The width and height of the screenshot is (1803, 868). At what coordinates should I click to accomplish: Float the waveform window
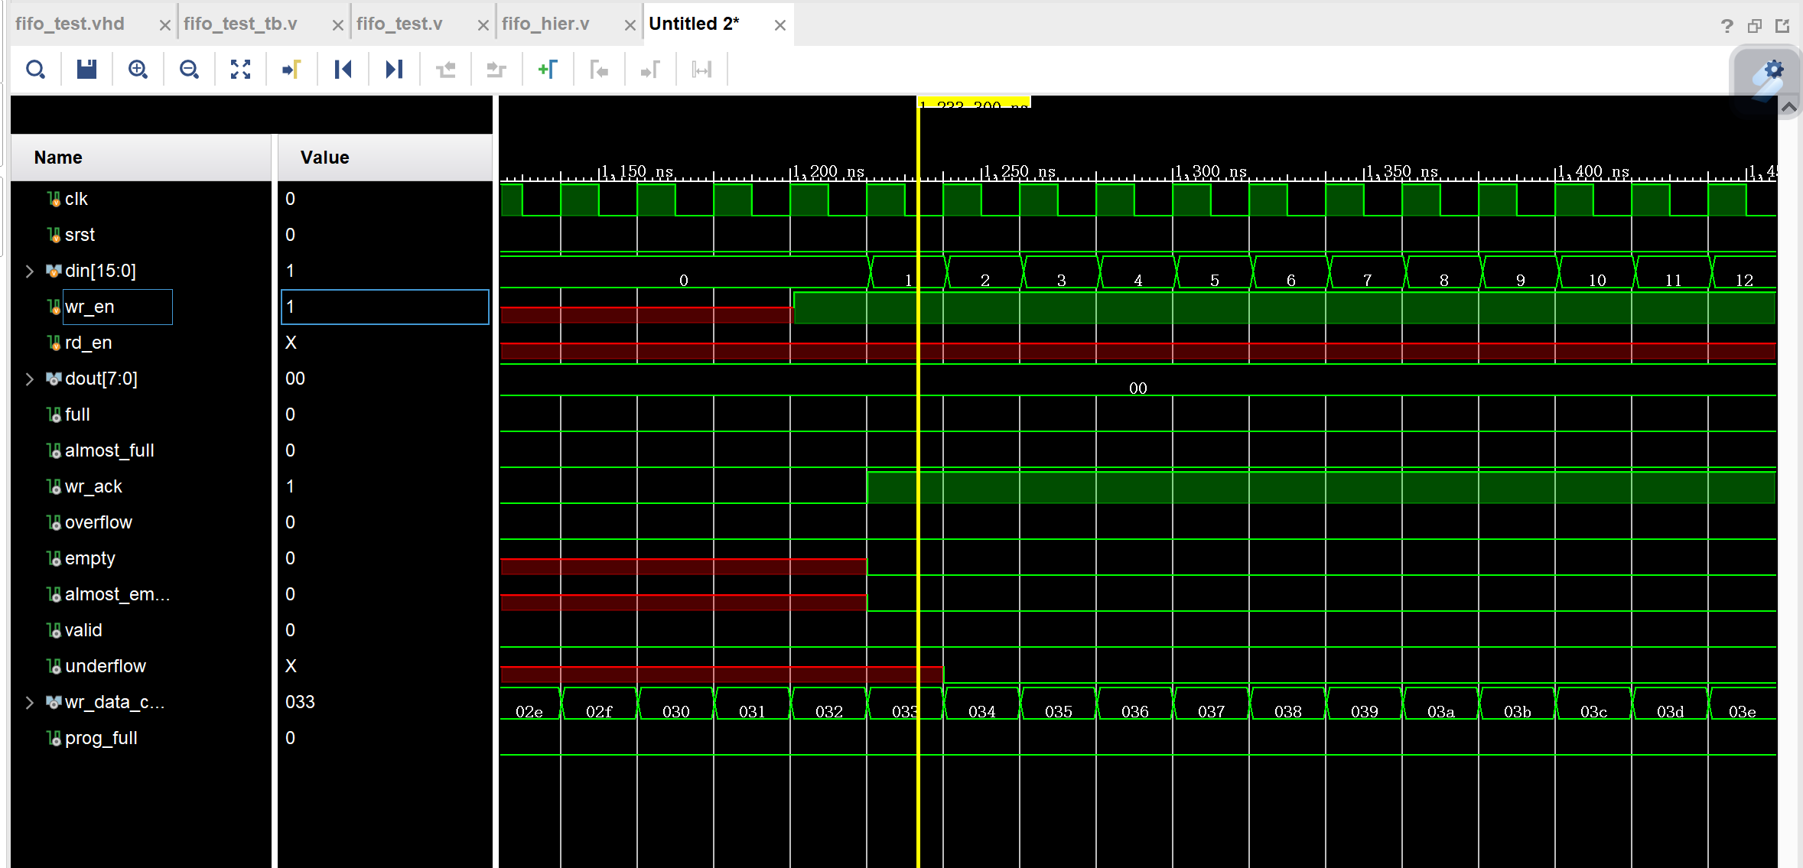[1754, 25]
